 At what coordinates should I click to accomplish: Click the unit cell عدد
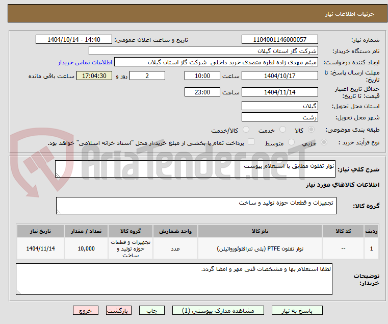(x=175, y=248)
